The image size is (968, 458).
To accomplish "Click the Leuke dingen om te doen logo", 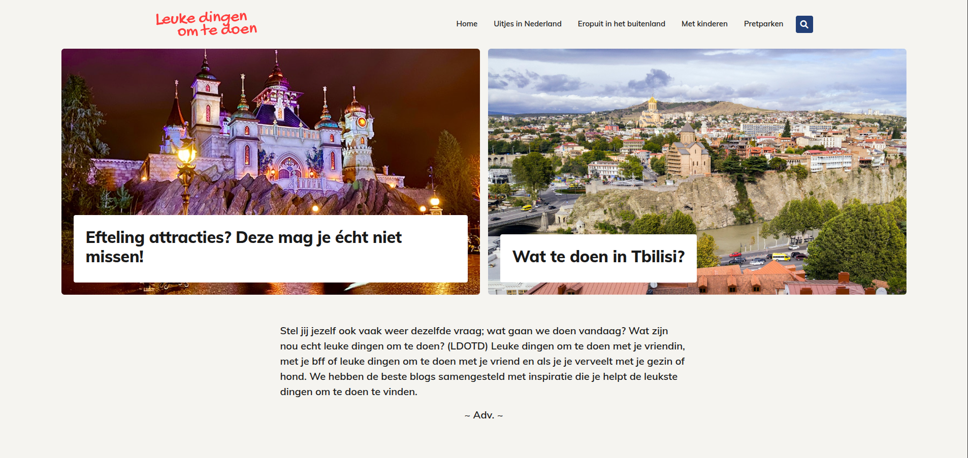I will [206, 24].
